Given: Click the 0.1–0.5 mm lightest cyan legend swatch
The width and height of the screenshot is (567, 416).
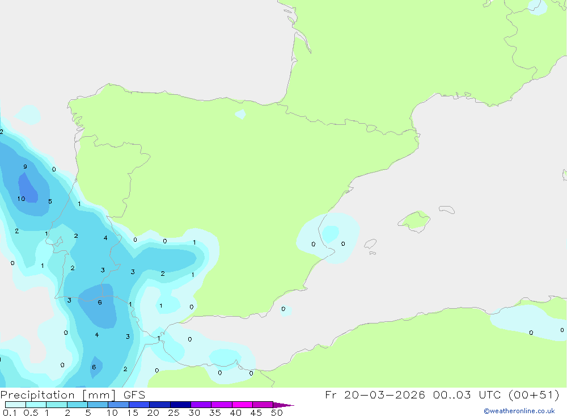Looking at the screenshot, I should 15,405.
